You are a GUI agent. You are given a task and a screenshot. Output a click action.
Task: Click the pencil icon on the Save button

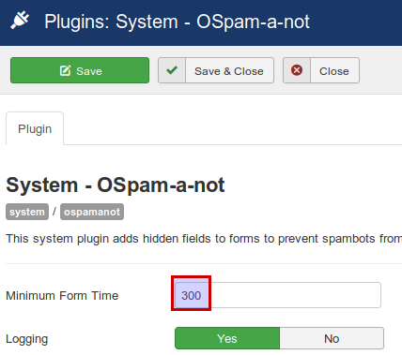pos(66,71)
